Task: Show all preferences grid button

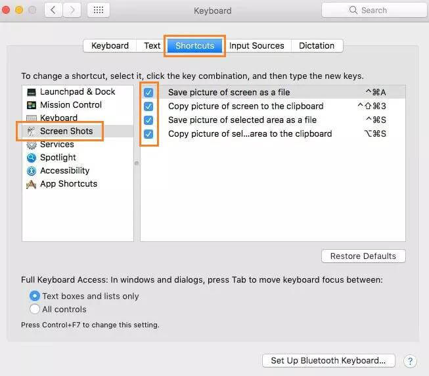Action: click(98, 11)
